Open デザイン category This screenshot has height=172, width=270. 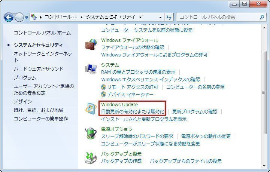coord(23,101)
